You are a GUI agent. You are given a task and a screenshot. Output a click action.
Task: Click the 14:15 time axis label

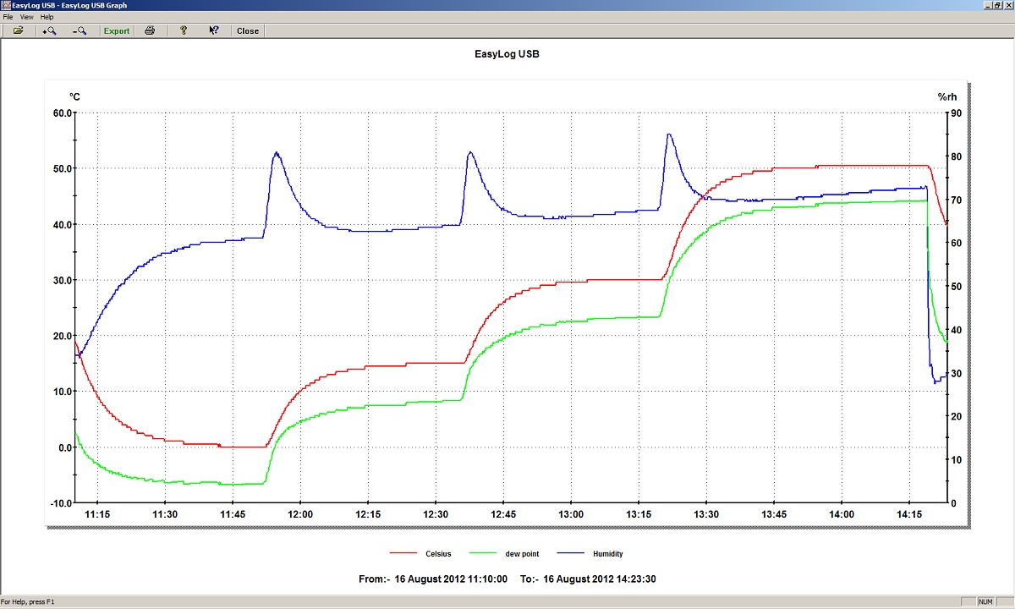(x=909, y=514)
